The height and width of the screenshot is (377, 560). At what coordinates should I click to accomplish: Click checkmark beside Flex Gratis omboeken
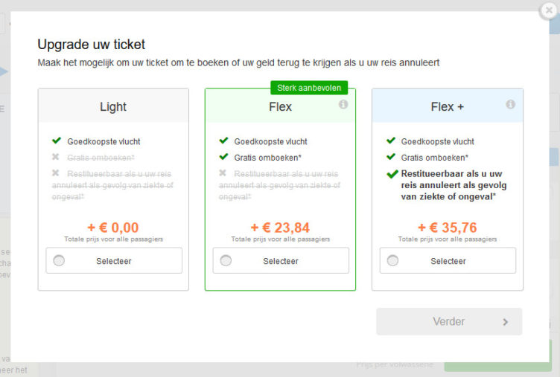coord(223,157)
